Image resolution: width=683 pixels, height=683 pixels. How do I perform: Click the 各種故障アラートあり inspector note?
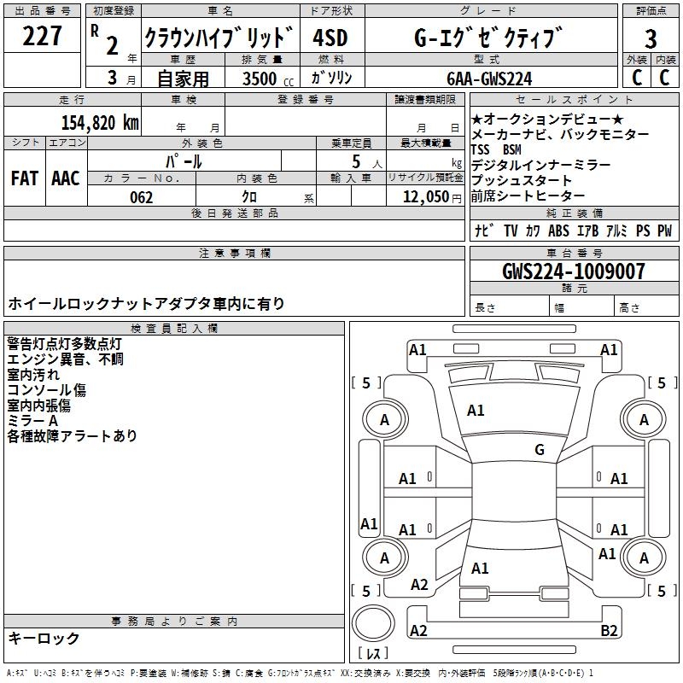coord(73,435)
